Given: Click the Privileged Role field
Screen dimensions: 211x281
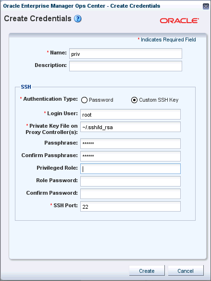Looking at the screenshot, I should (130, 169).
